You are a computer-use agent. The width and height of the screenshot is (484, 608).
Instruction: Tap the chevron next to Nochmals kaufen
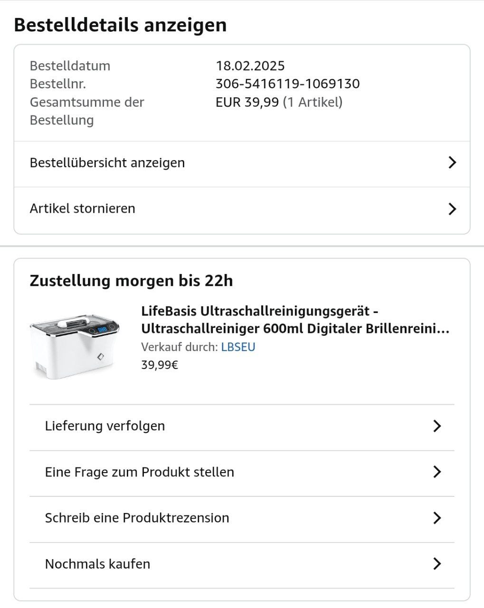(x=437, y=564)
